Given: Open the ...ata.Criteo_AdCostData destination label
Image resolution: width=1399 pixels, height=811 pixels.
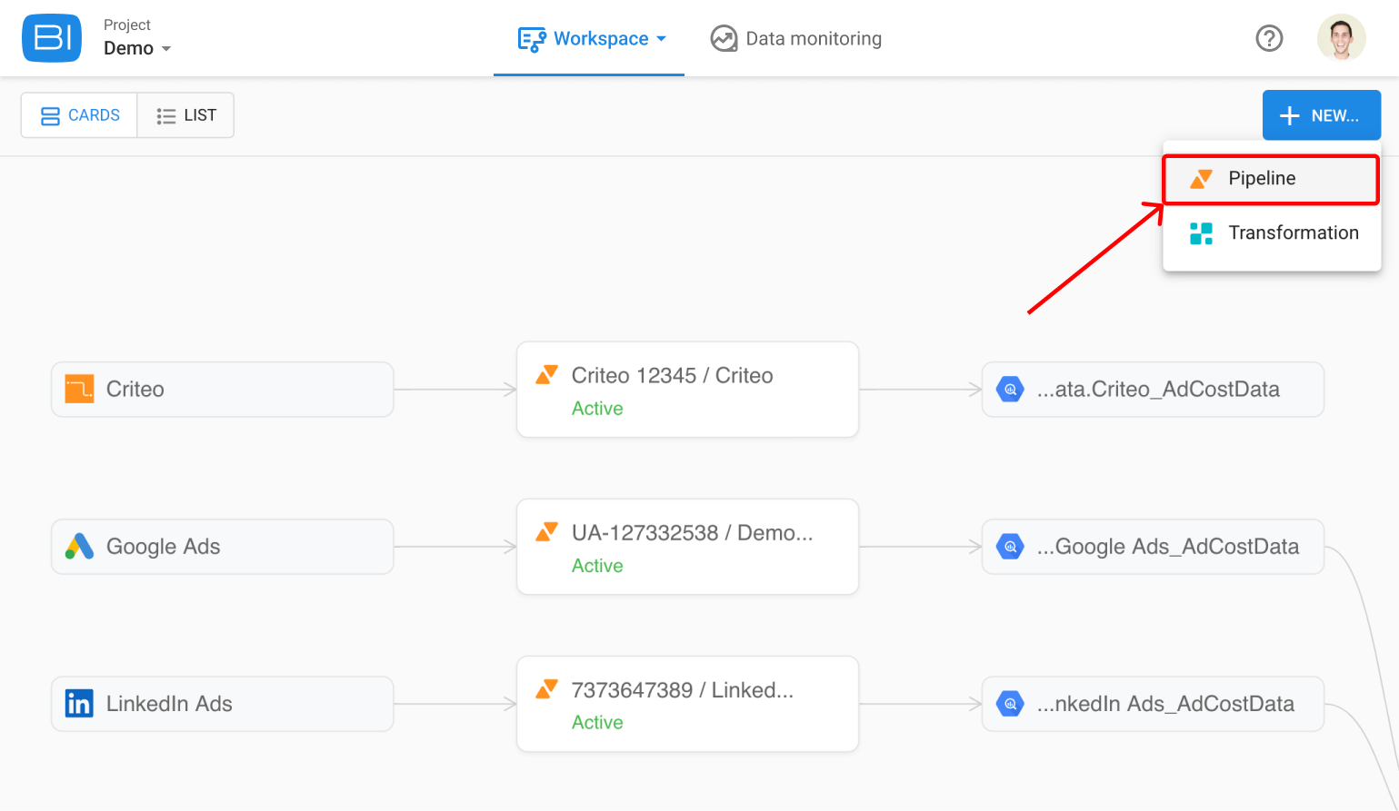Looking at the screenshot, I should pos(1158,389).
